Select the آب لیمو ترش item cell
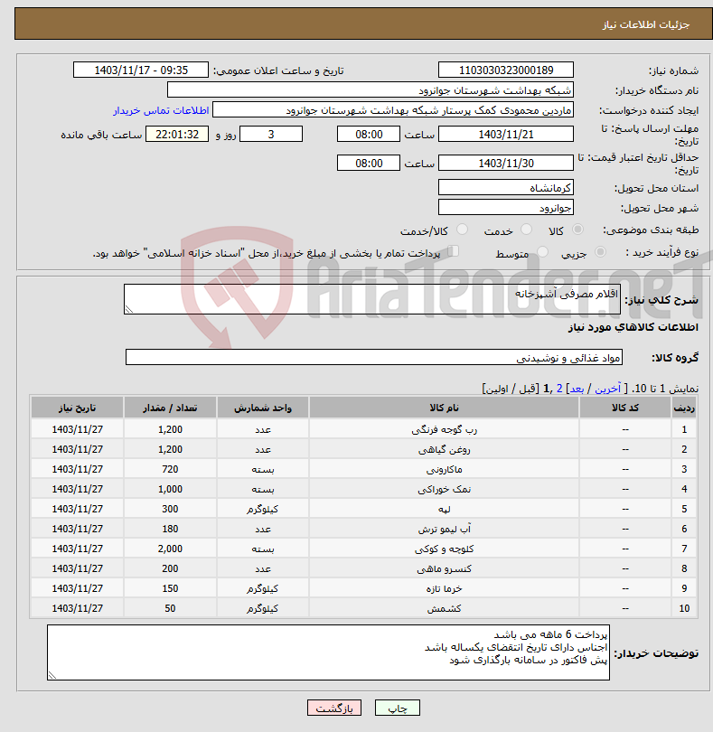This screenshot has width=713, height=732. [444, 529]
